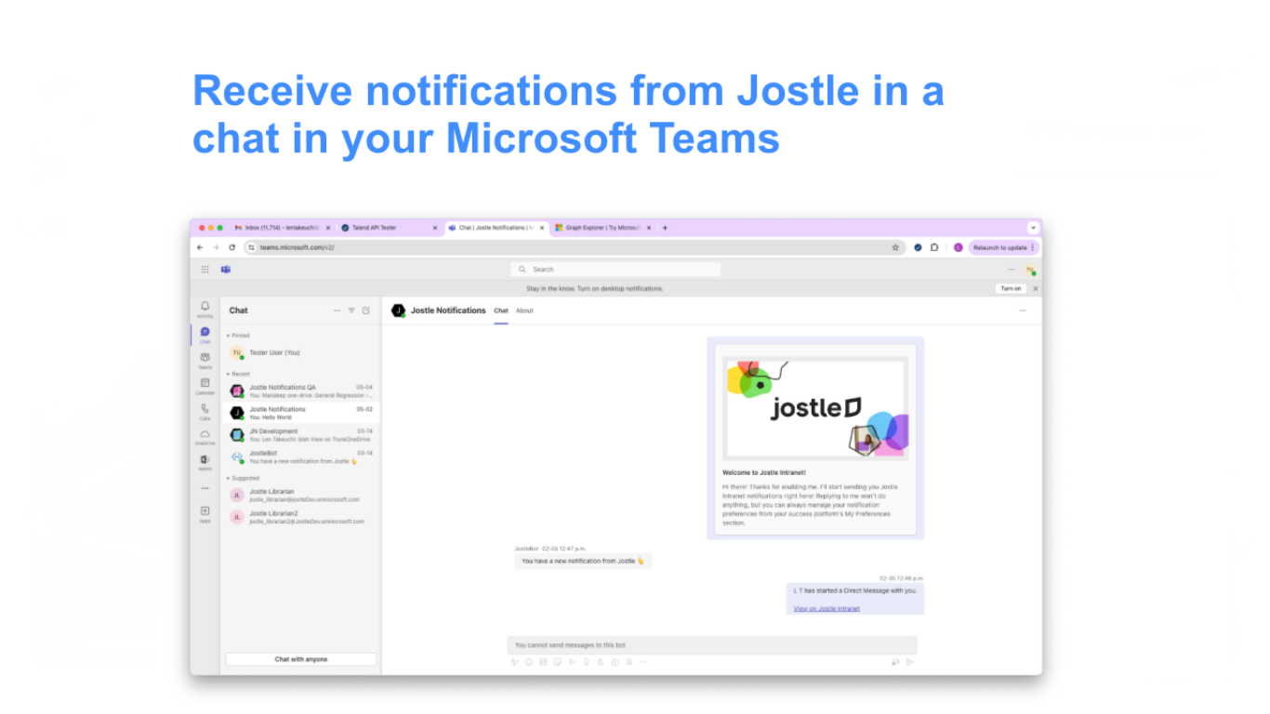Go back using browser back arrow
The image size is (1270, 714).
[x=200, y=247]
